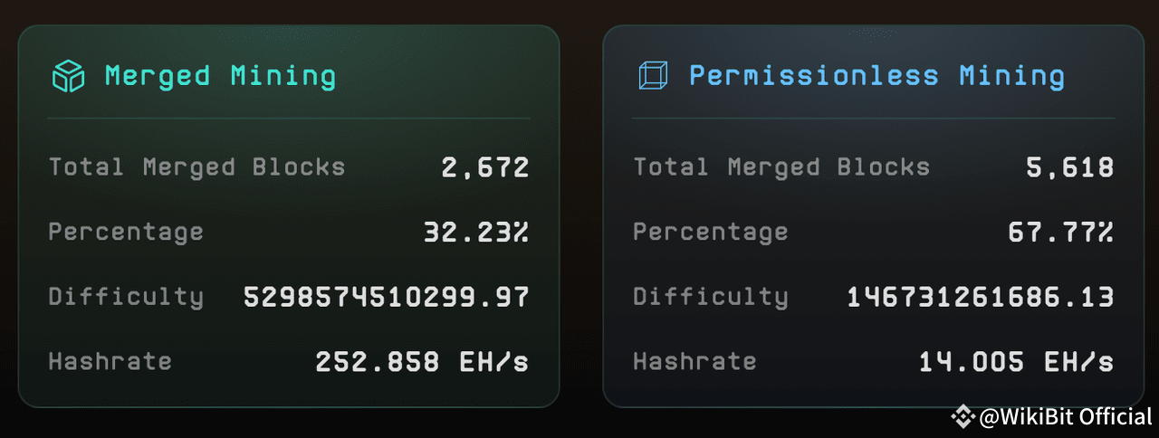
Task: Select difficulty value 146731261686.13
Action: [x=981, y=297]
